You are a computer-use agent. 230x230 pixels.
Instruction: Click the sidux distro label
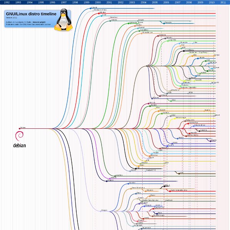click(x=173, y=115)
